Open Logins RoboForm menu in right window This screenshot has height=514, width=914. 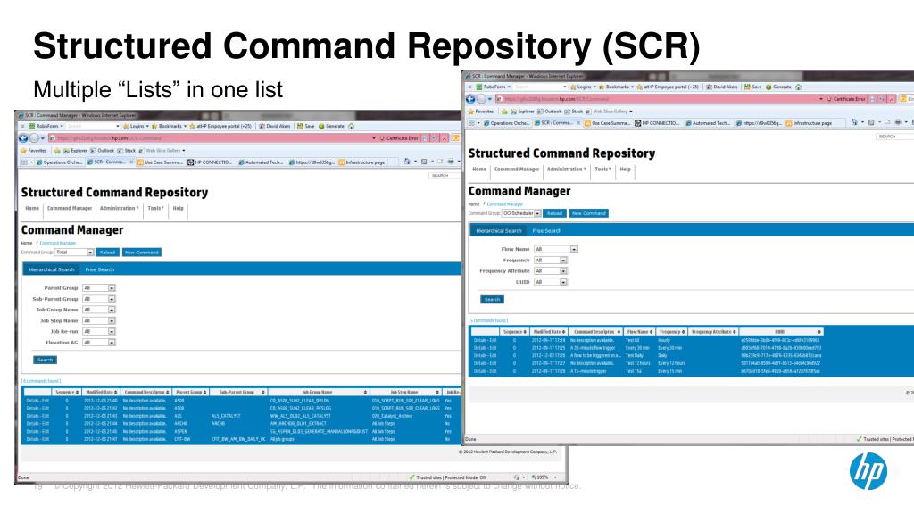coord(582,87)
